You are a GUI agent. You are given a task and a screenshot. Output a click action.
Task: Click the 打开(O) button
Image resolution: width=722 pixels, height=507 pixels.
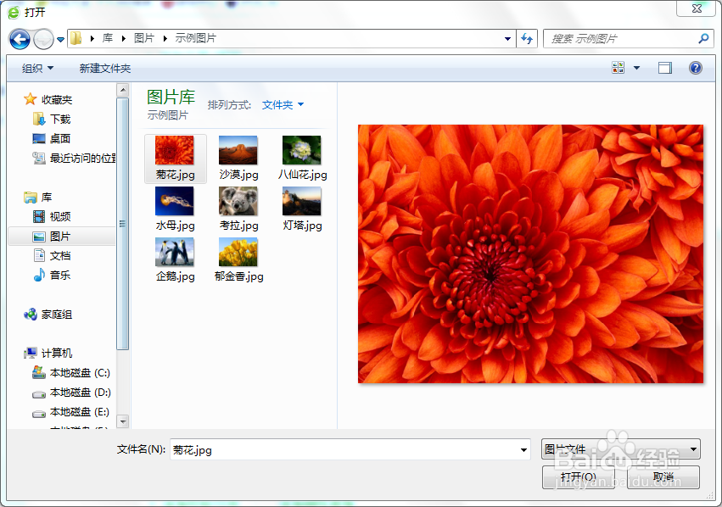[579, 477]
